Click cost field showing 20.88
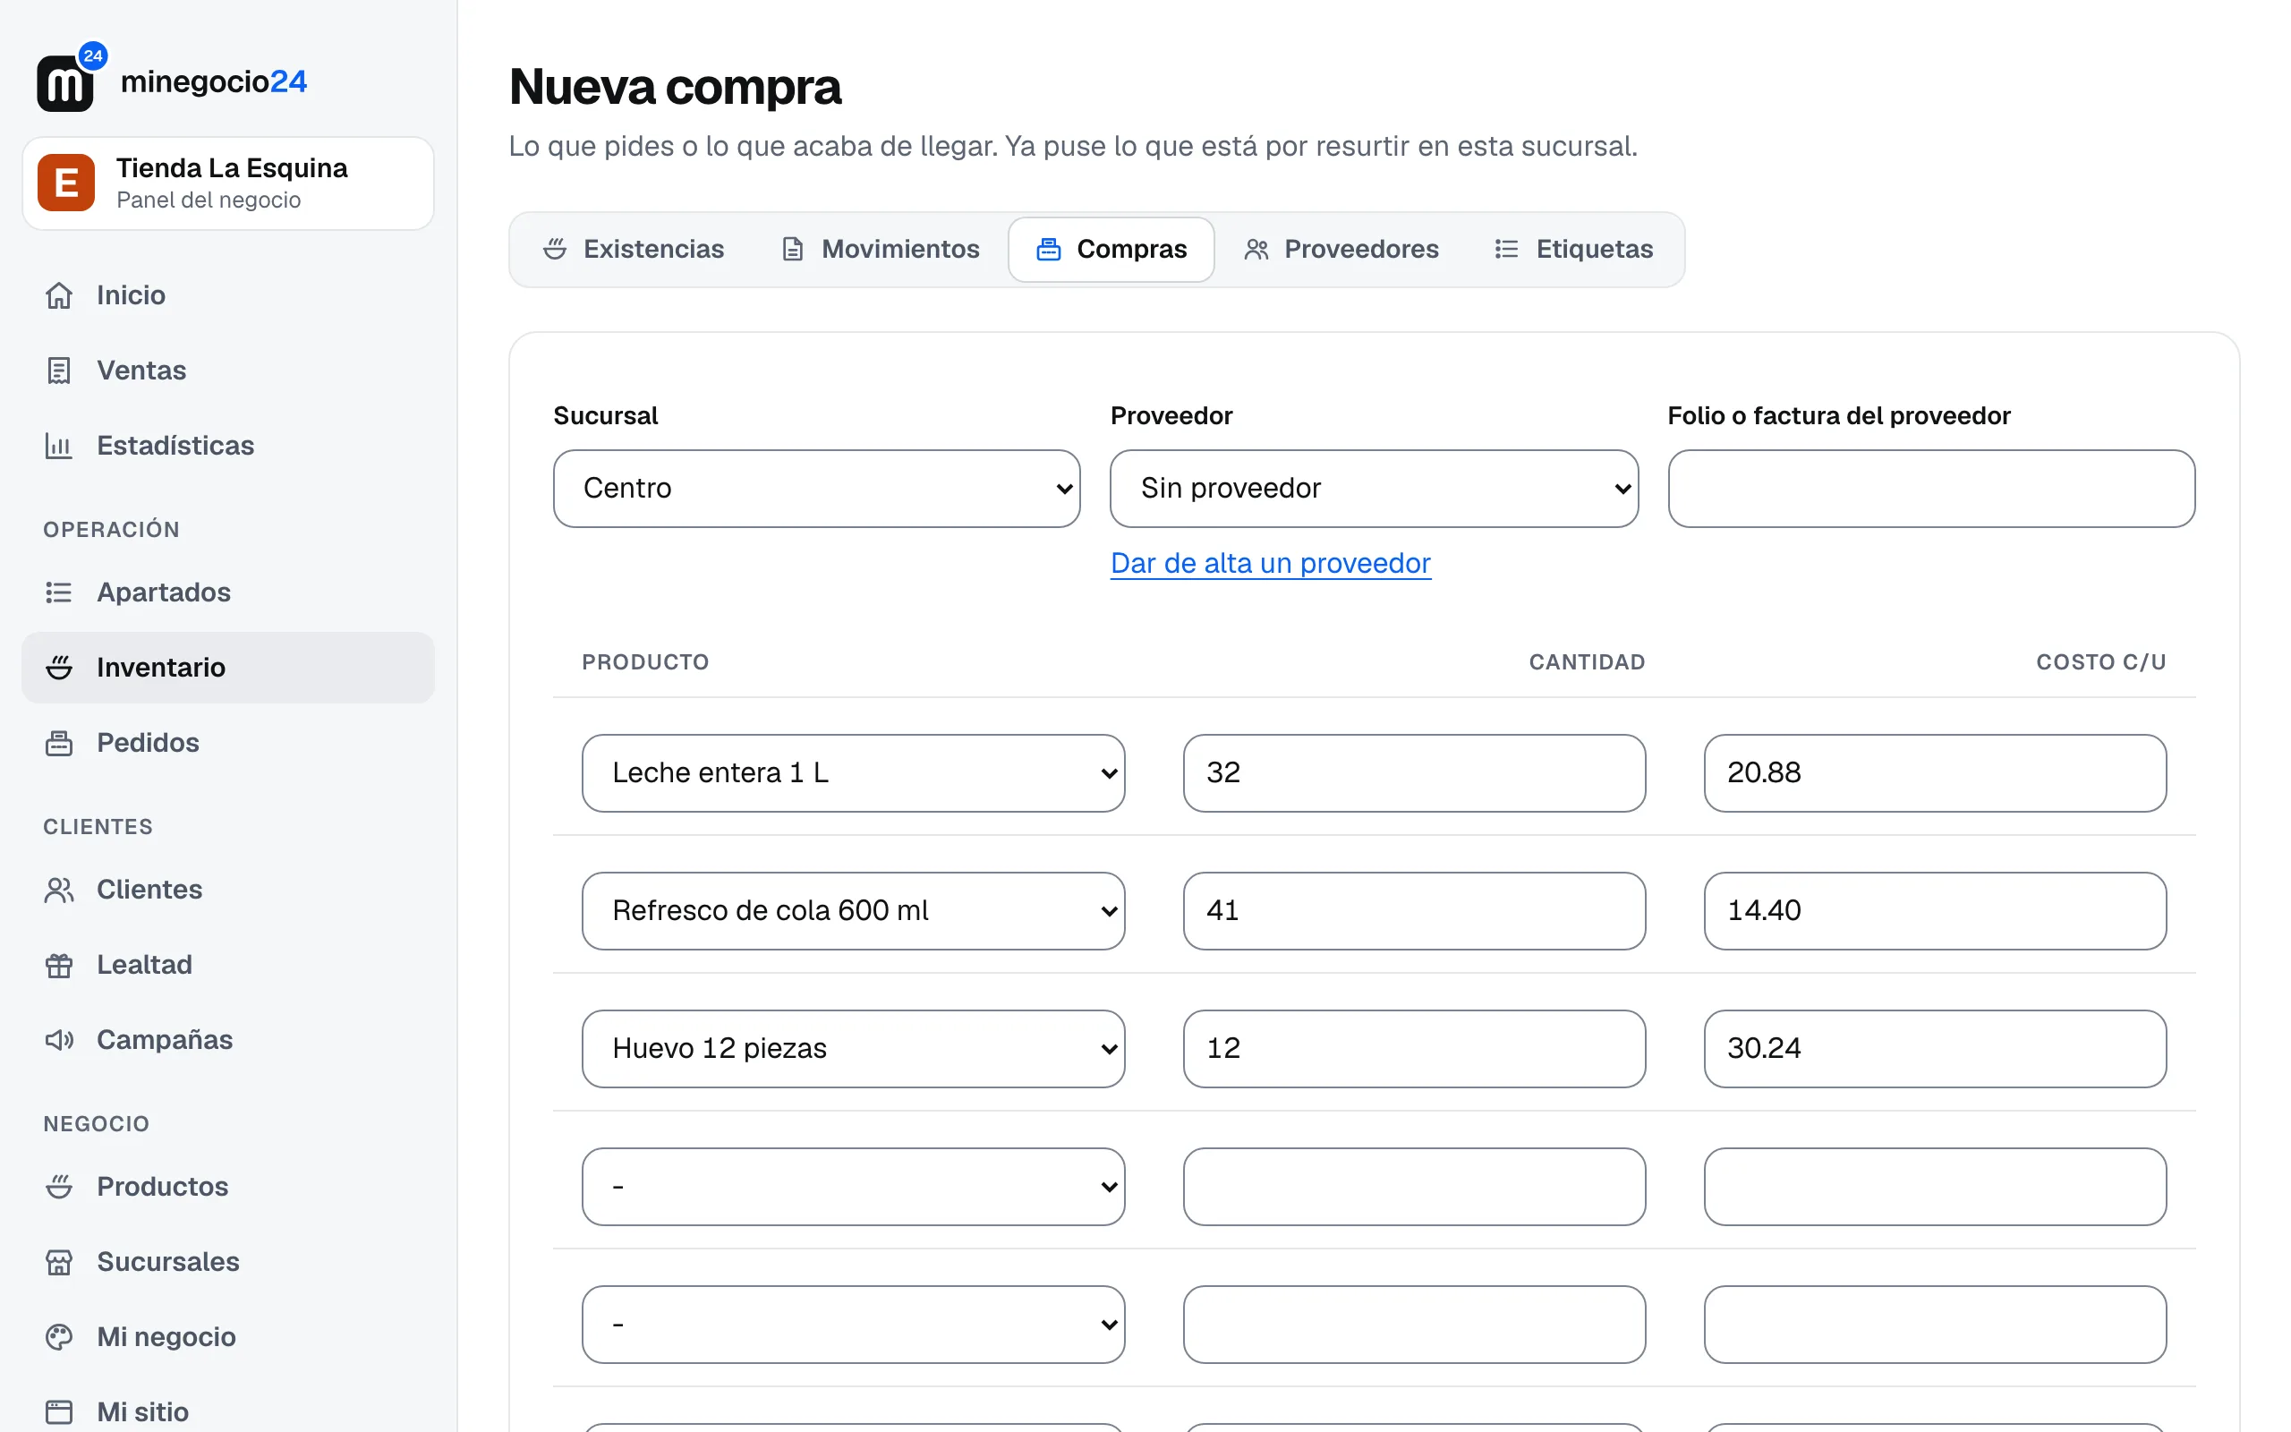This screenshot has width=2291, height=1432. coord(1935,772)
